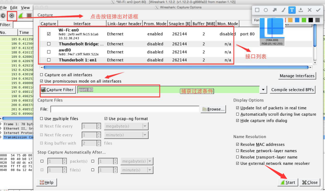
Task: Open the File menu
Action: pos(4,8)
